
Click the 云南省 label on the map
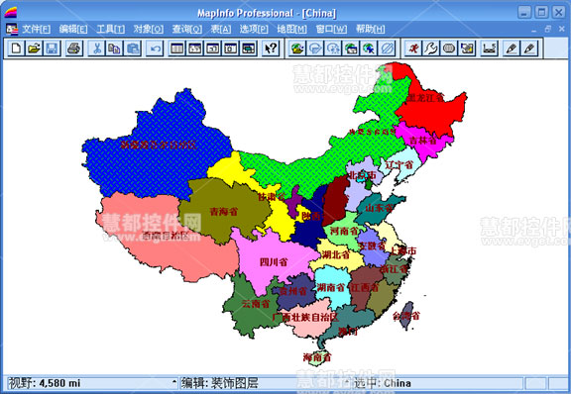(256, 303)
